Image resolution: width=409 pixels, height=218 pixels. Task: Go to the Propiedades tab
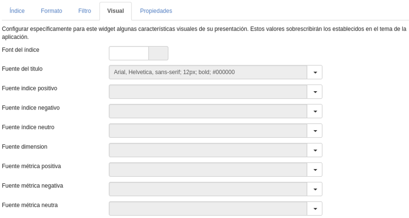pos(156,11)
